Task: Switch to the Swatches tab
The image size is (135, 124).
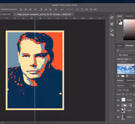Action: tap(129, 16)
